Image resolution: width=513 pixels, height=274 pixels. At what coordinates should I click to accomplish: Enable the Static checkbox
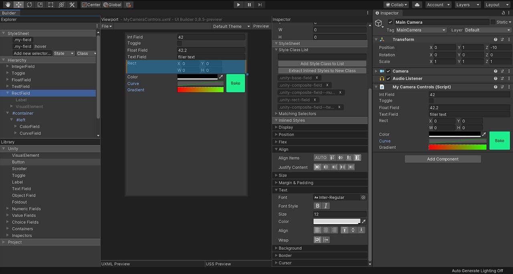click(493, 22)
